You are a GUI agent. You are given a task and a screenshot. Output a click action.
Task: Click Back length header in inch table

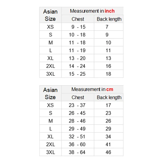[109, 19]
